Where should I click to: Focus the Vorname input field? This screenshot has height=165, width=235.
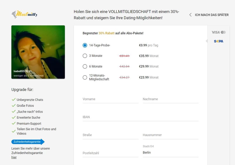point(110,99)
